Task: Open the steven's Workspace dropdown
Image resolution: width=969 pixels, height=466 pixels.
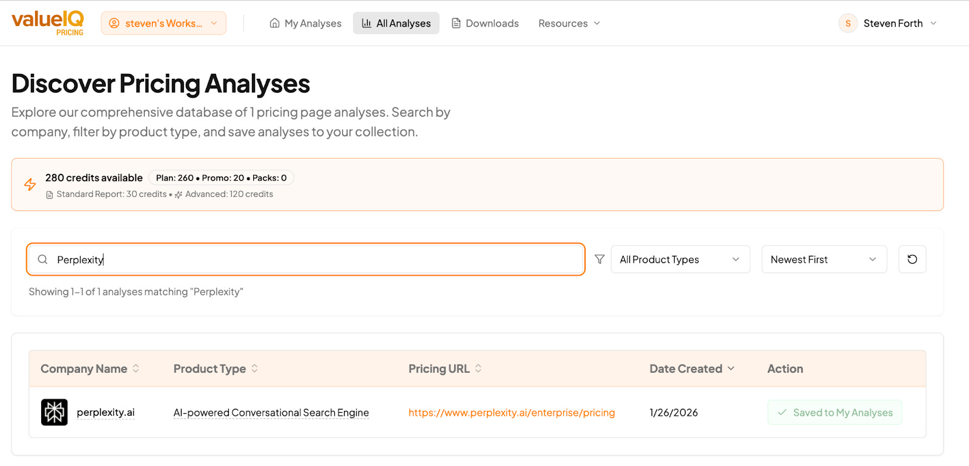Action: (x=164, y=24)
